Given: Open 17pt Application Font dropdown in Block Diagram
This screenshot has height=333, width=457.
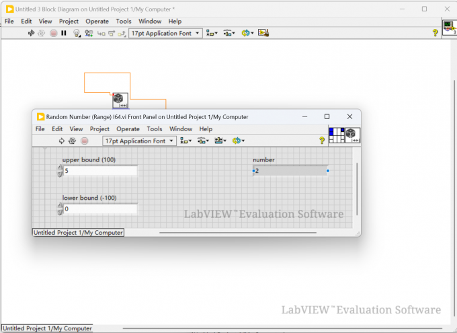Looking at the screenshot, I should (x=165, y=33).
